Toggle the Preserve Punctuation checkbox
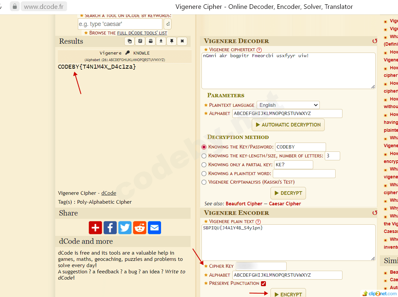The height and width of the screenshot is (297, 398). click(263, 284)
